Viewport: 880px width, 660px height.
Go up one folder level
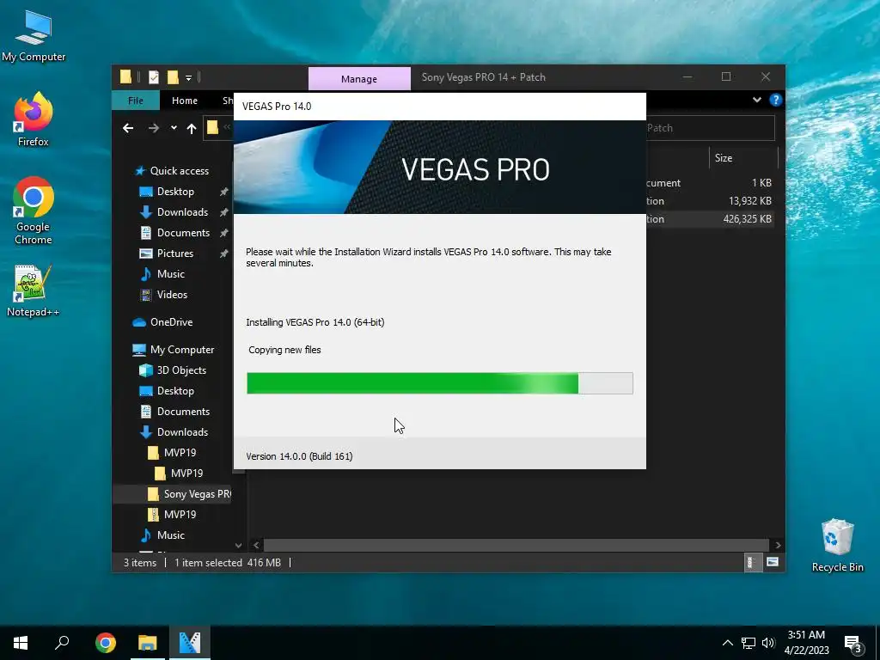[192, 129]
